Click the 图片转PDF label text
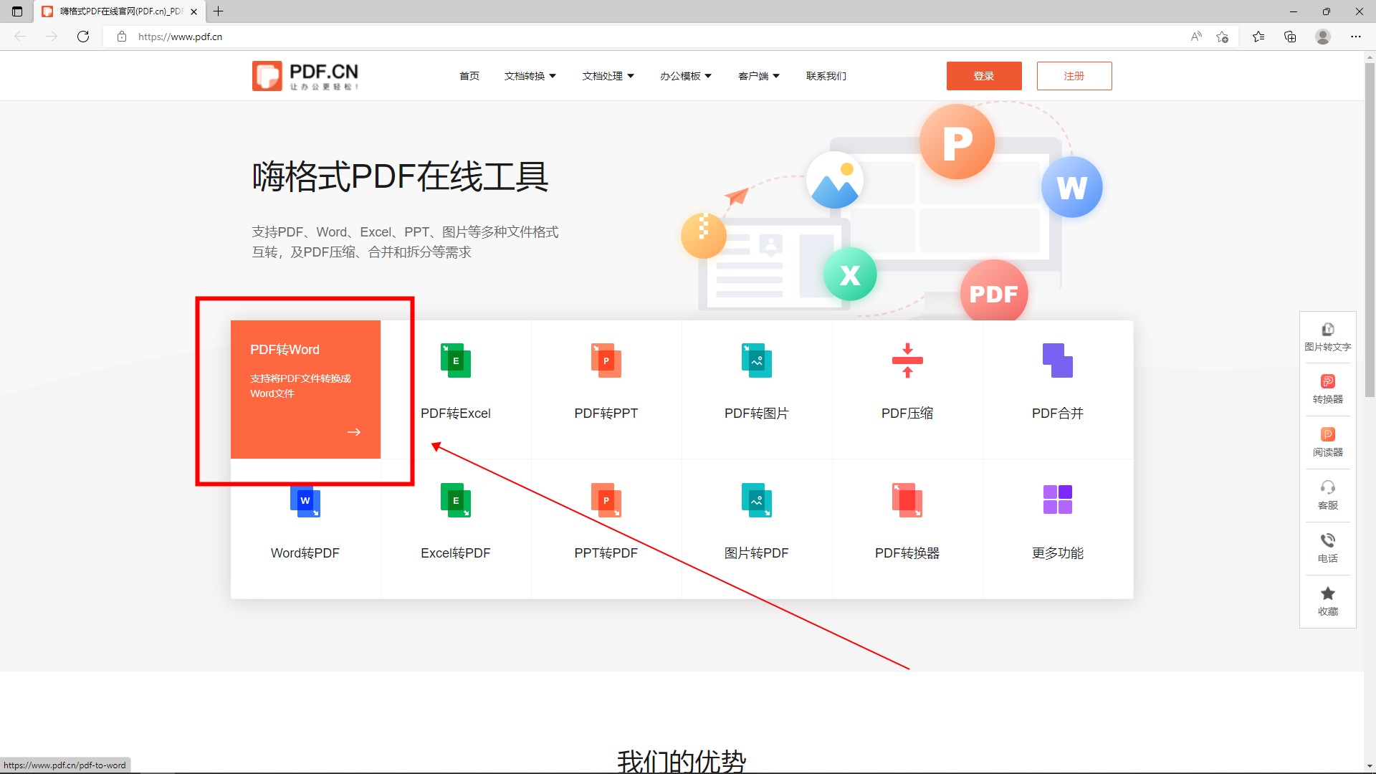 pyautogui.click(x=757, y=553)
